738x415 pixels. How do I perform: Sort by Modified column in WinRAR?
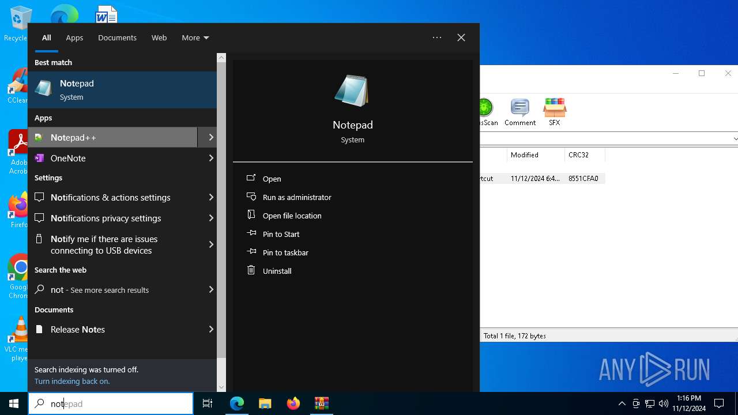[536, 154]
